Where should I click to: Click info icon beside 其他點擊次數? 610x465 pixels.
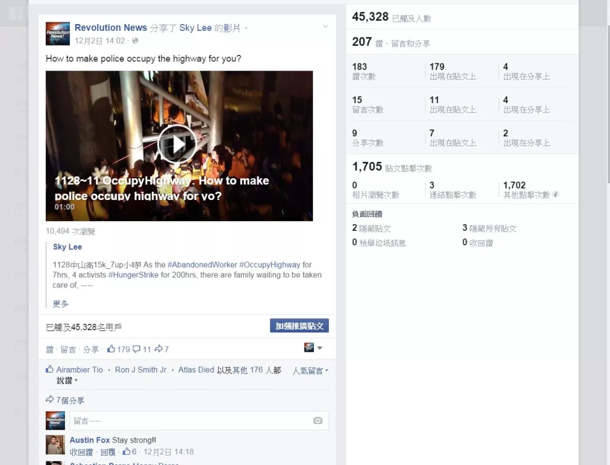pyautogui.click(x=556, y=194)
